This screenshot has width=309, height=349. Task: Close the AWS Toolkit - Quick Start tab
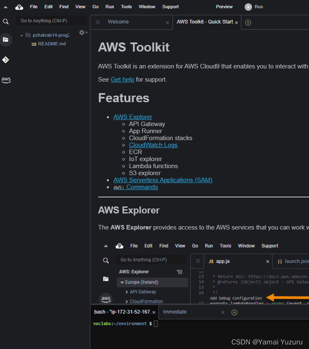[x=236, y=23]
